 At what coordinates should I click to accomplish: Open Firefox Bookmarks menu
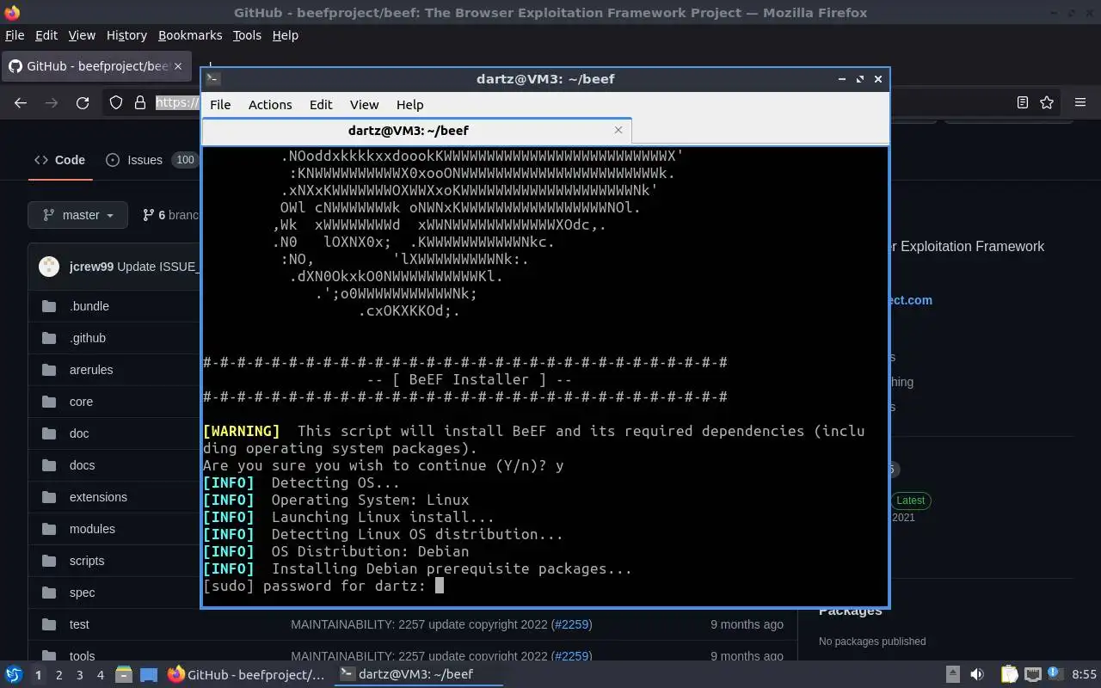(190, 35)
